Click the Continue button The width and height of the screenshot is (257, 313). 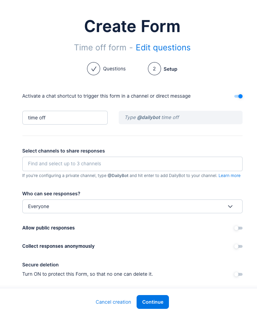point(153,302)
